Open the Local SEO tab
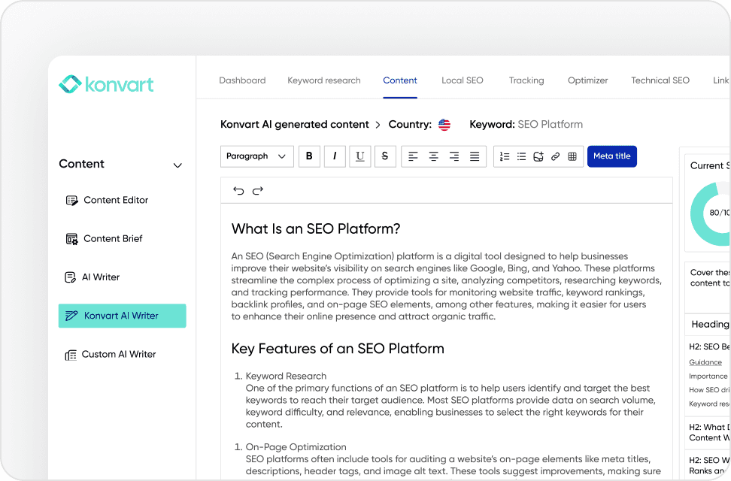The width and height of the screenshot is (731, 481). pos(462,80)
